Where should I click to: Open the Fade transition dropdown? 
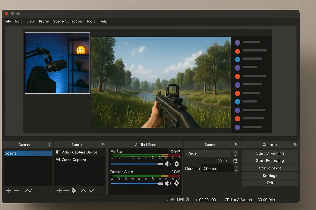click(x=208, y=153)
